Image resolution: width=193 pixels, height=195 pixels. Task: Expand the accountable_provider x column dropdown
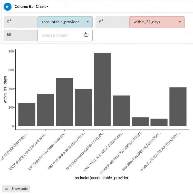(65, 22)
